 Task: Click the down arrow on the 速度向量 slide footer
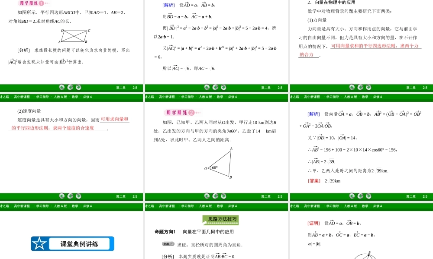pyautogui.click(x=70, y=196)
